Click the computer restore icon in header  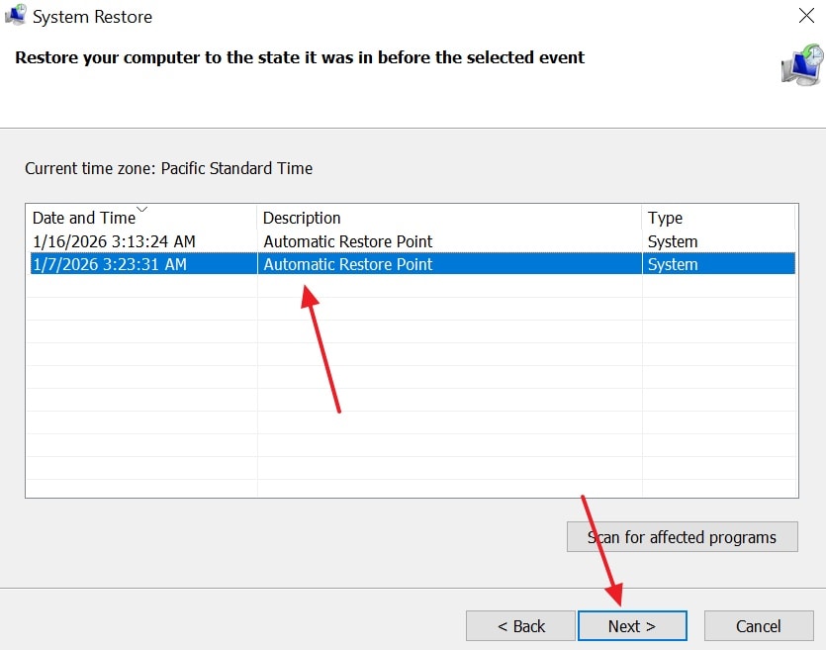799,65
